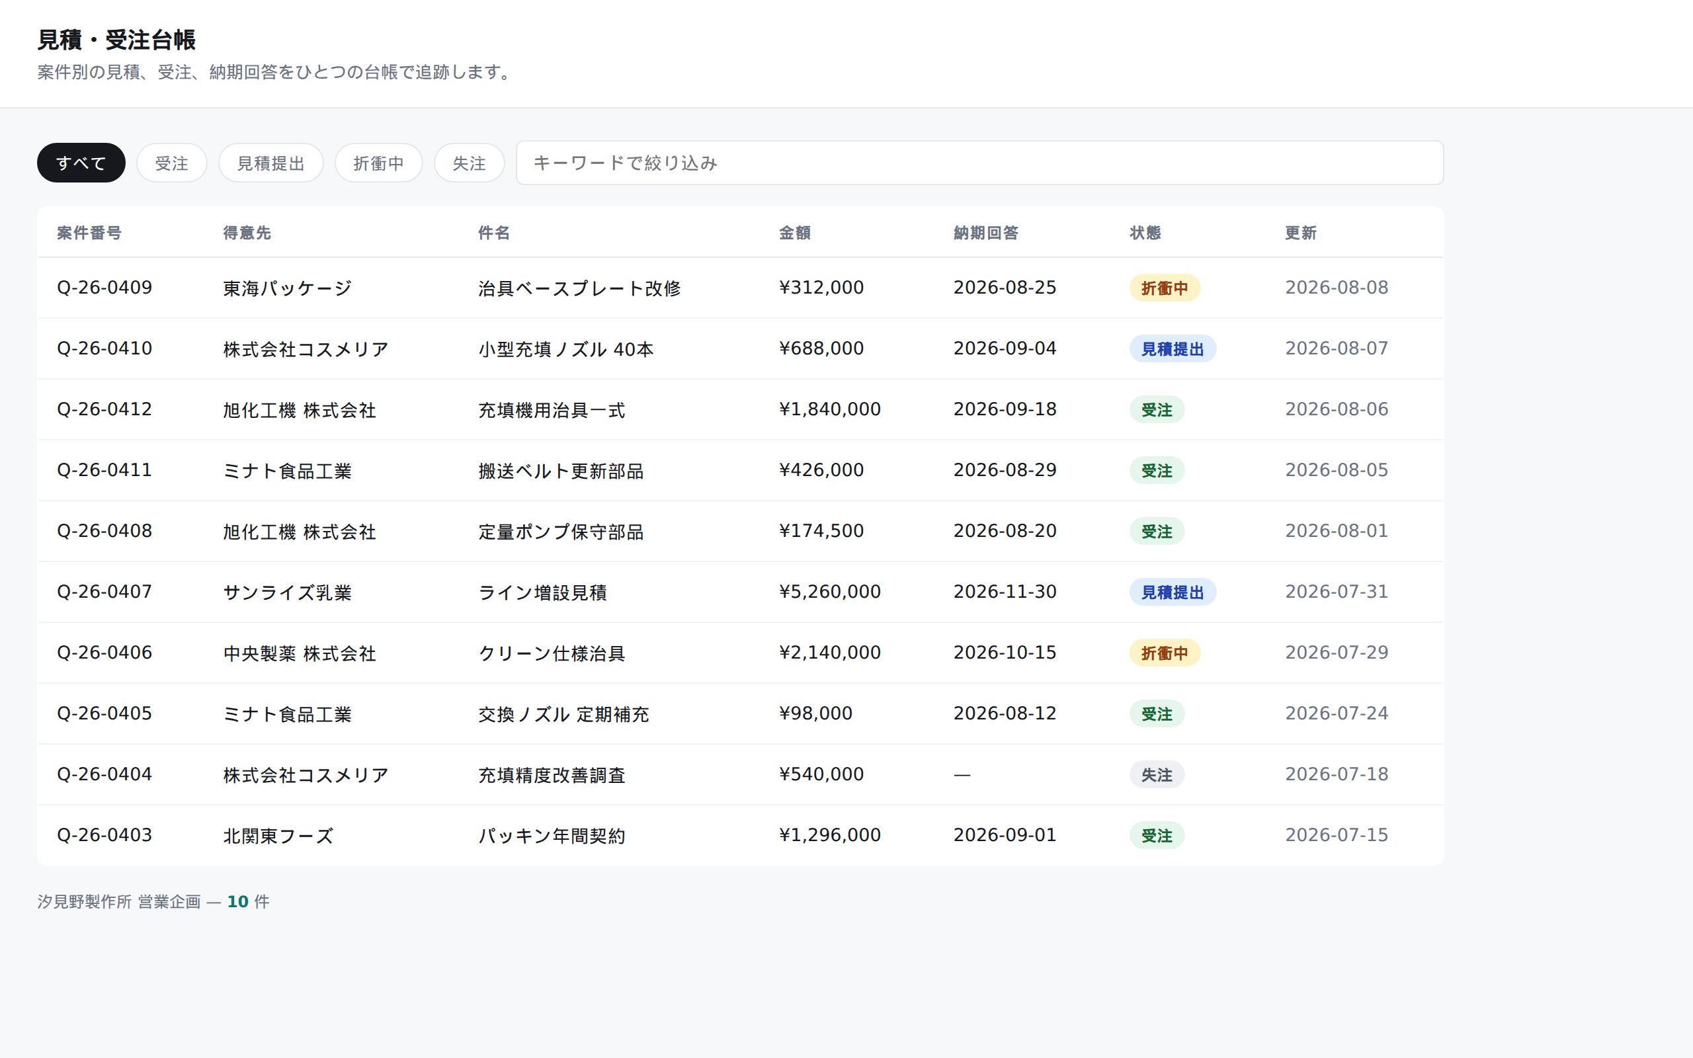The height and width of the screenshot is (1058, 1693).
Task: Click amount ¥2,140,000
Action: [x=830, y=653]
